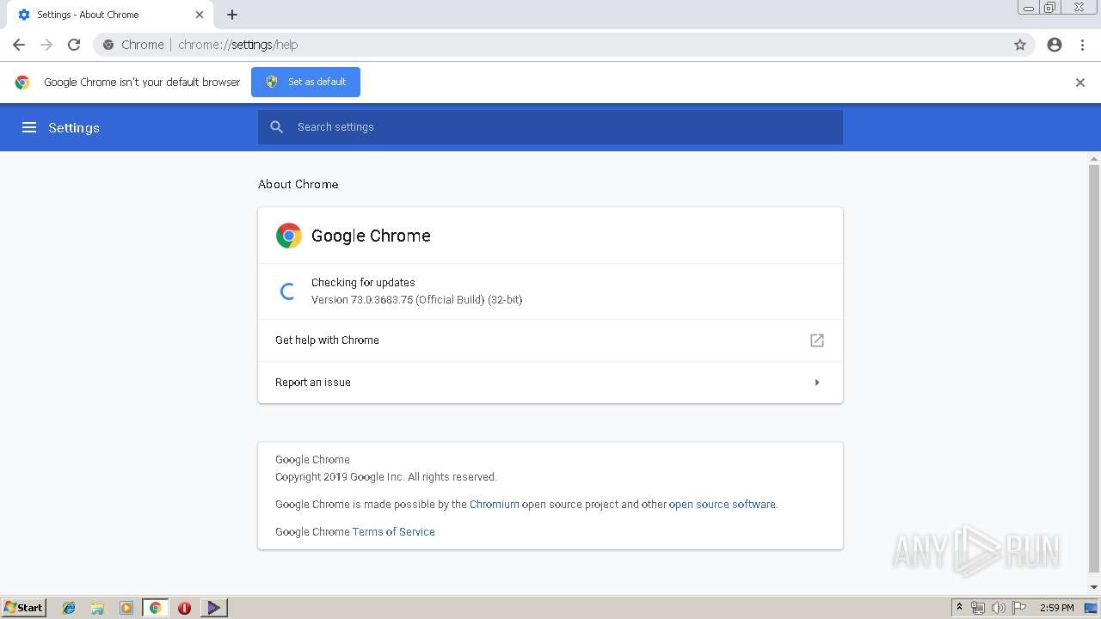Reload the page with the refresh icon
Screen dimensions: 1101x619
(x=74, y=45)
